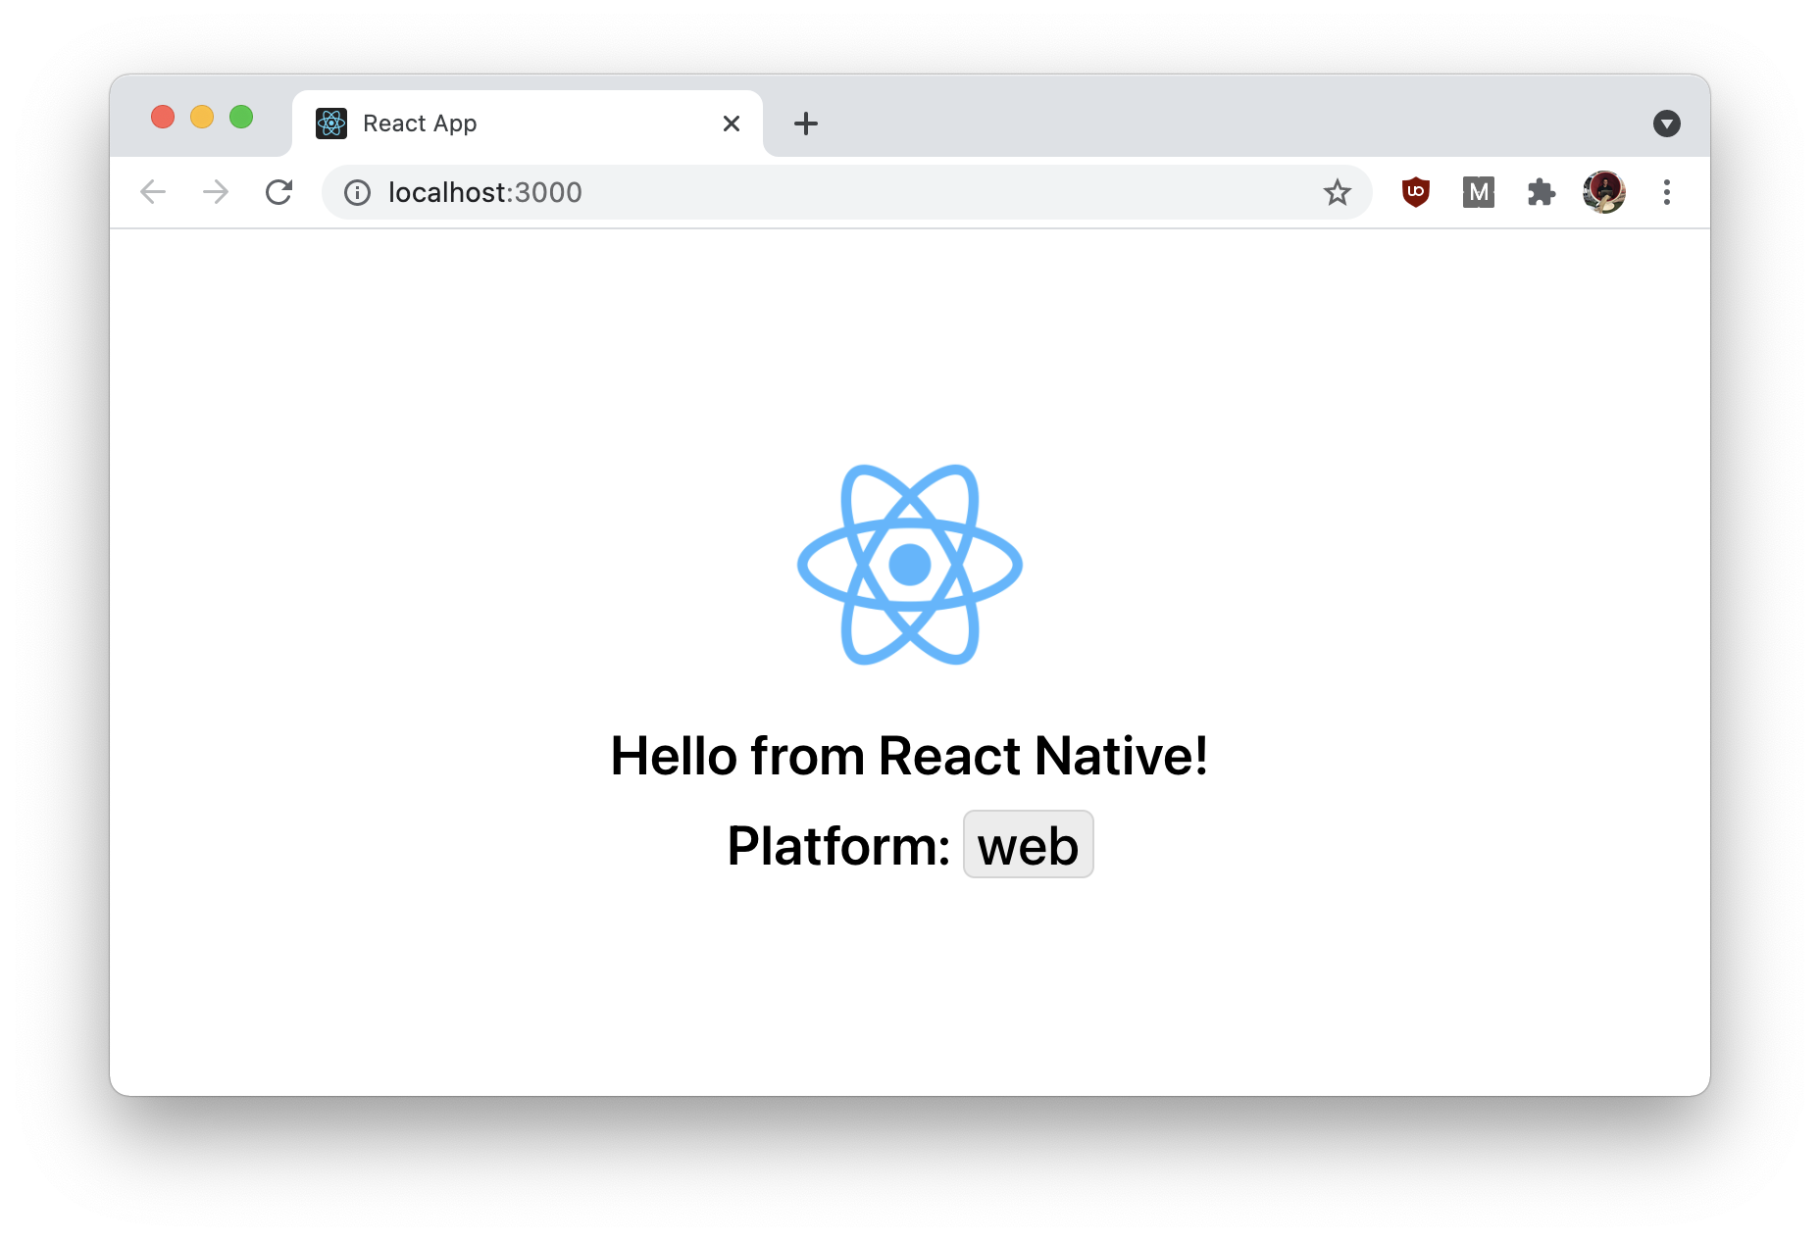This screenshot has height=1241, width=1820.
Task: Click the Platform: label text
Action: [838, 846]
